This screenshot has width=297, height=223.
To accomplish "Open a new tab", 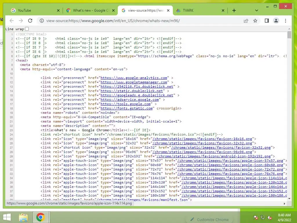I will coord(234,10).
